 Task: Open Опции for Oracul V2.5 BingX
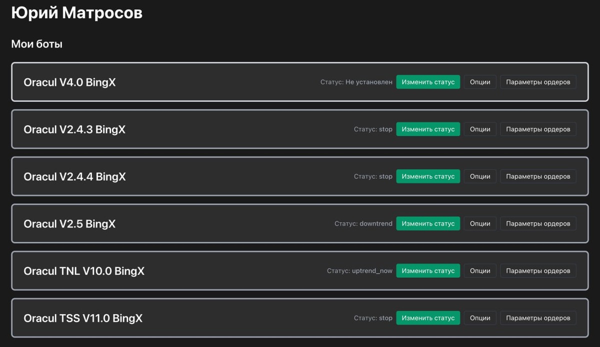(x=480, y=223)
